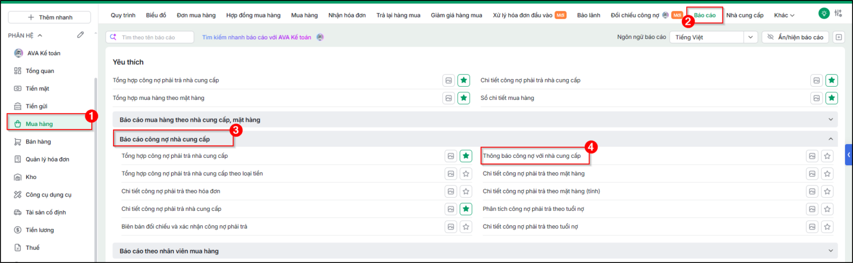This screenshot has height=263, width=853.
Task: Click the Ẩn/hiện báo cáo button
Action: [795, 37]
